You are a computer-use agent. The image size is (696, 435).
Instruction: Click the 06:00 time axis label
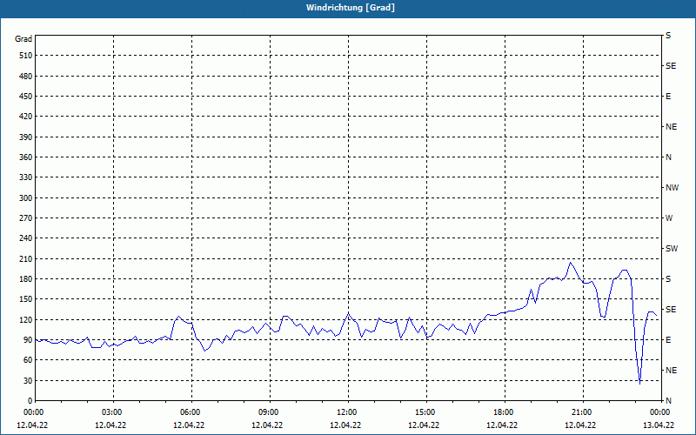point(191,412)
